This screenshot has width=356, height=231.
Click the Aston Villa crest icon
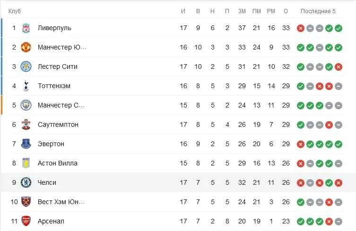pos(26,163)
